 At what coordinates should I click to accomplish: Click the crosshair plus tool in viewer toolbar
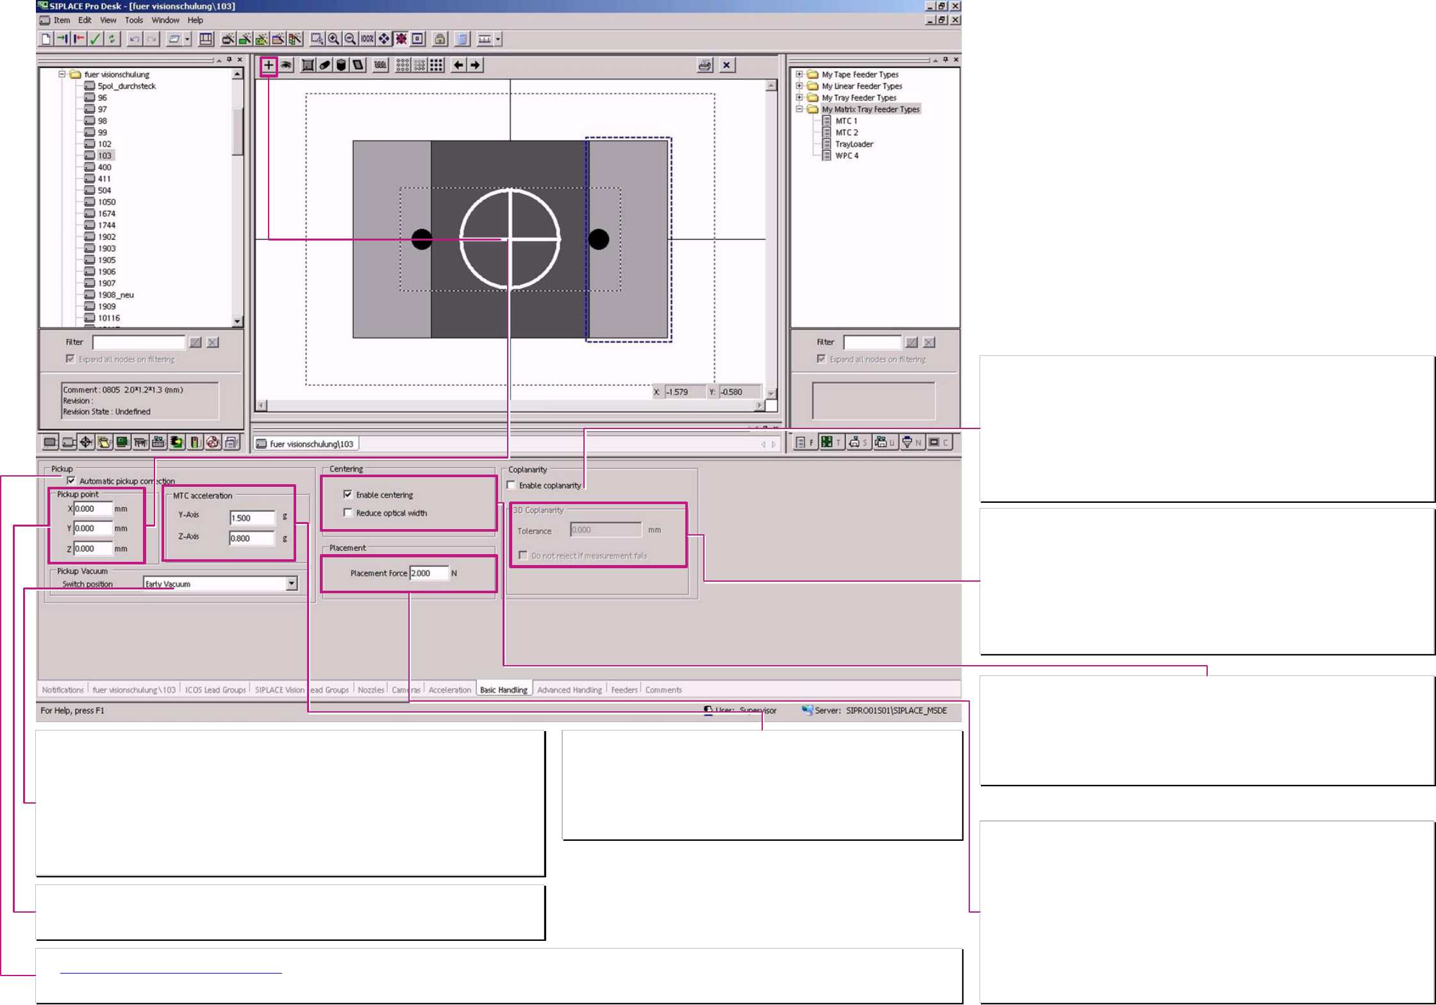click(269, 65)
